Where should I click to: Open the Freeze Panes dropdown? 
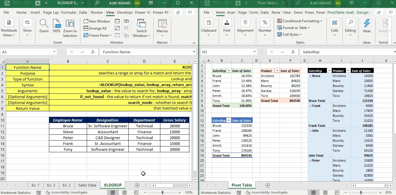click(x=98, y=35)
